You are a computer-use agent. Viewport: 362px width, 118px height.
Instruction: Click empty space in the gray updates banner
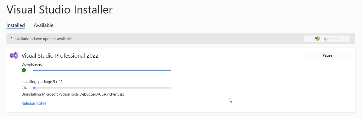pyautogui.click(x=187, y=39)
